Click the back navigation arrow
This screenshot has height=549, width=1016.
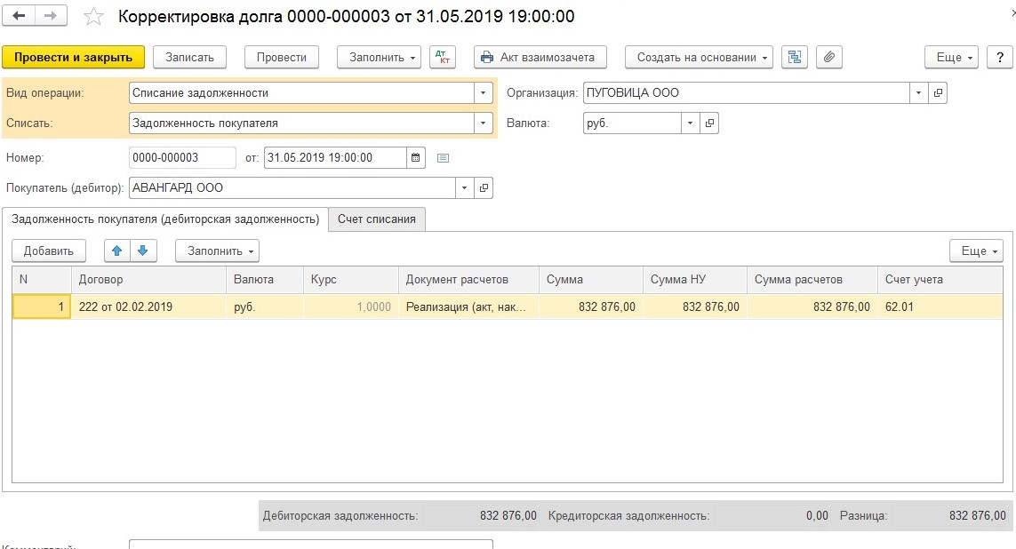click(19, 16)
